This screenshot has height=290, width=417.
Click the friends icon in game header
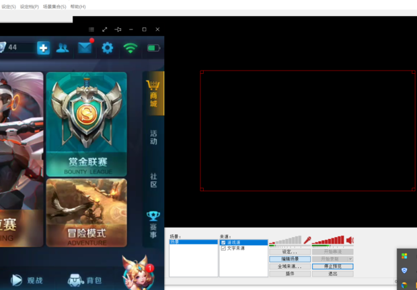[63, 48]
